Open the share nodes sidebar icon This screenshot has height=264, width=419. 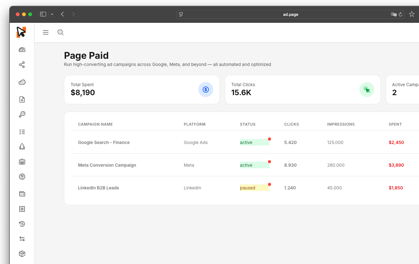(x=22, y=65)
